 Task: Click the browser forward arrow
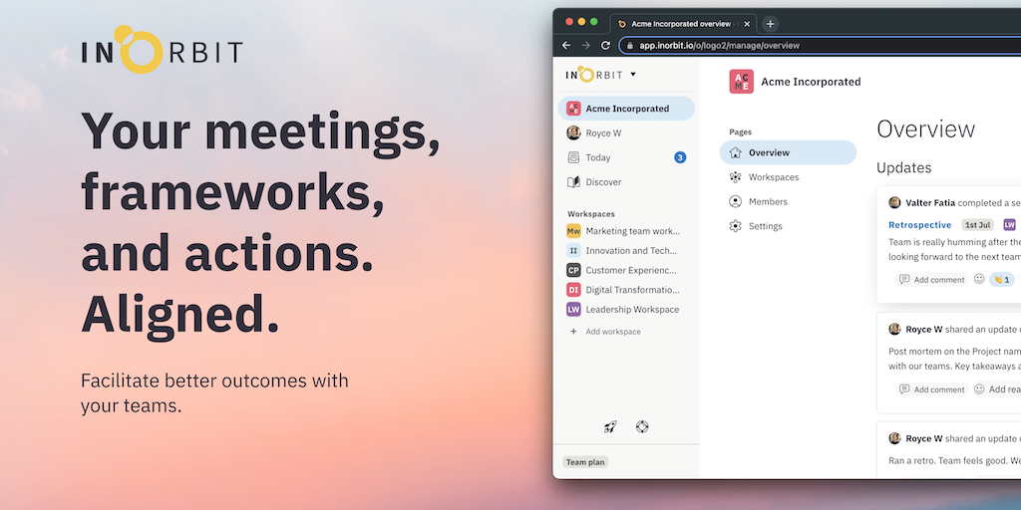tap(585, 46)
